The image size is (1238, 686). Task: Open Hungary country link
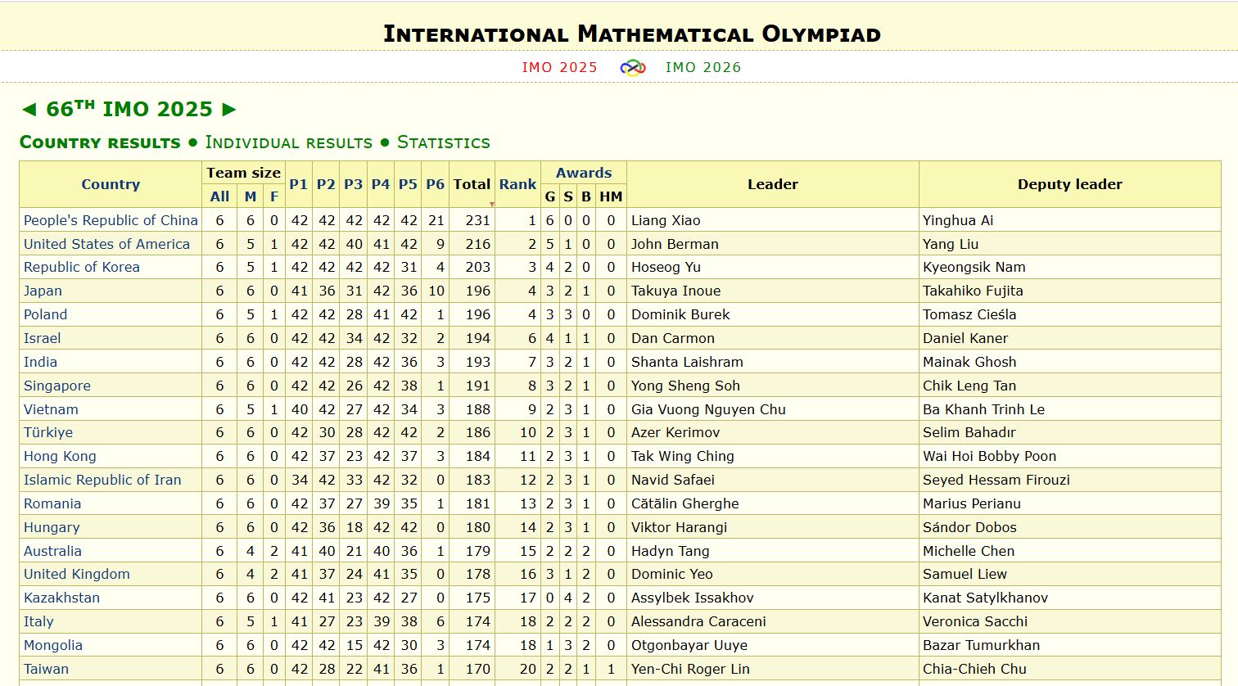(x=52, y=527)
